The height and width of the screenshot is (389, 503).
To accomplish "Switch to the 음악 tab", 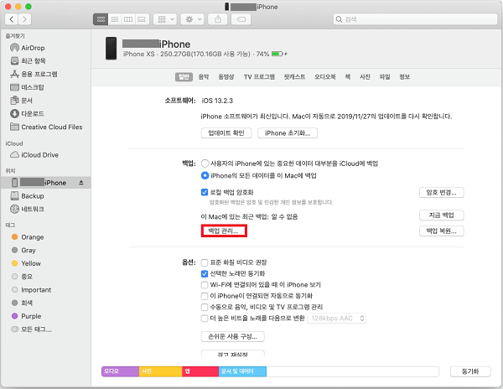I will click(x=204, y=77).
